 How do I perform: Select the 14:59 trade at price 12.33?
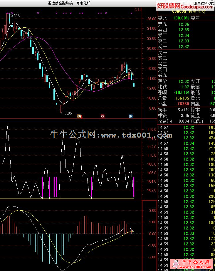coord(189,233)
